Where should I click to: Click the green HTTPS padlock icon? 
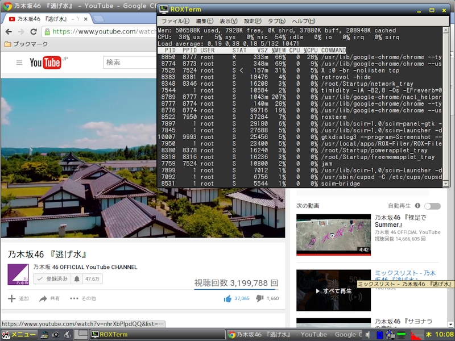(47, 32)
